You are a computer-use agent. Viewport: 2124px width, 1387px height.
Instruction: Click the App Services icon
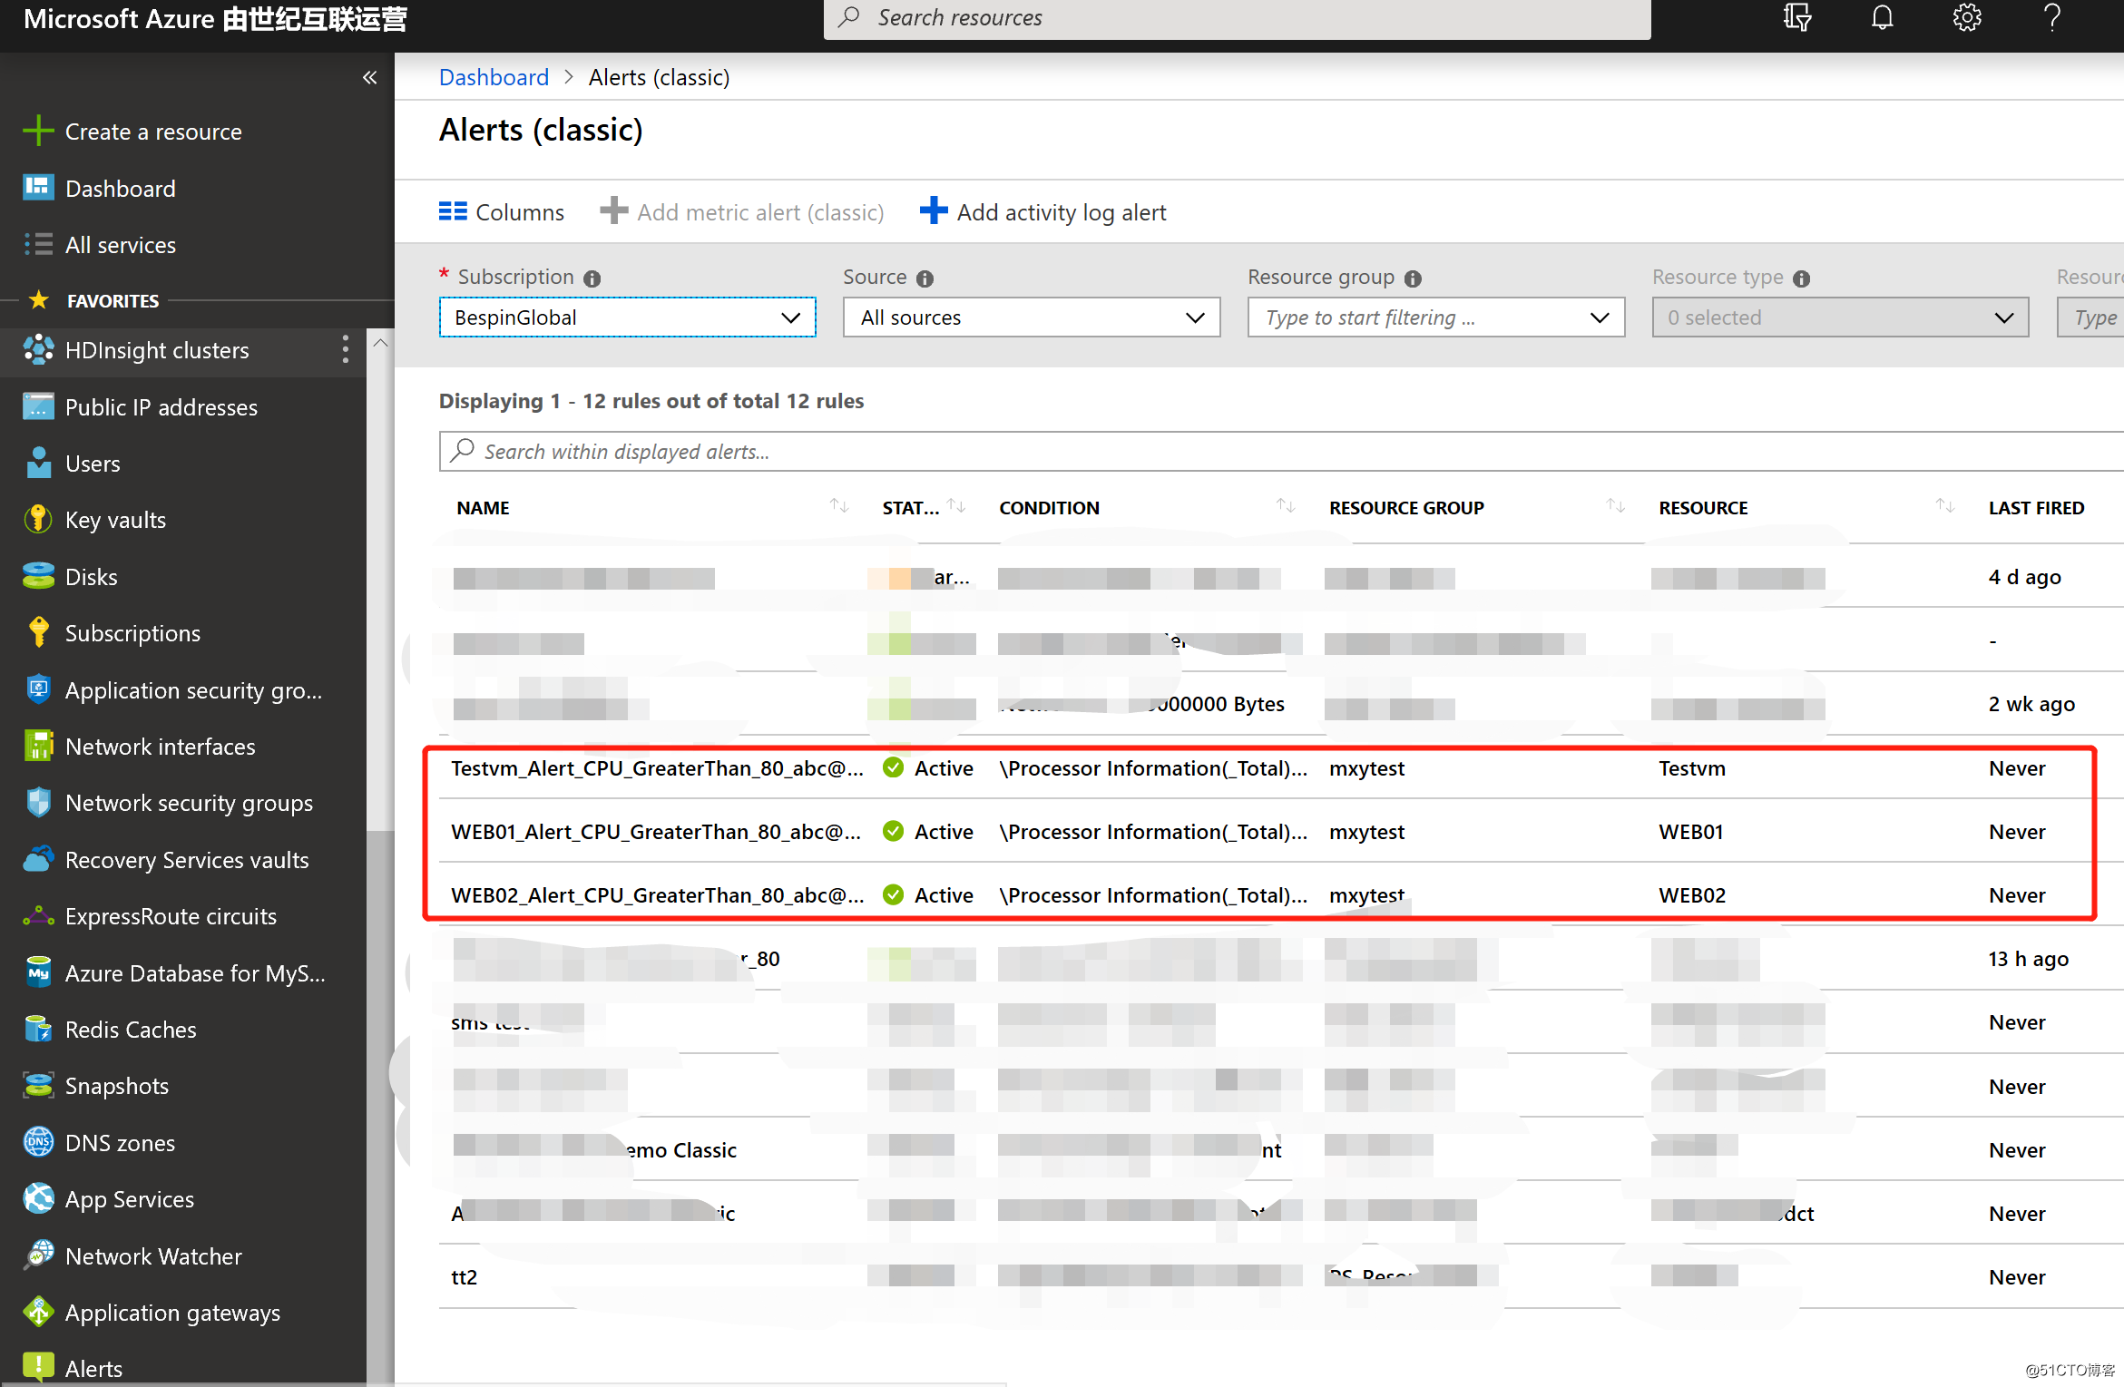tap(38, 1198)
